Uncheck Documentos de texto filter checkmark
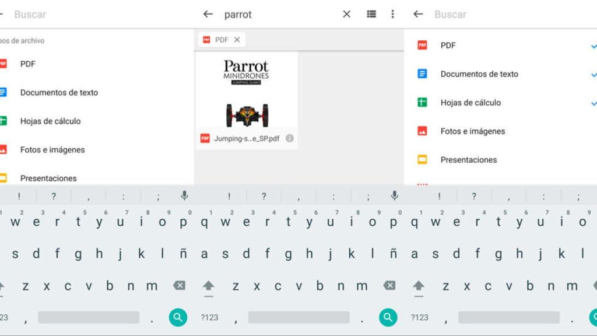This screenshot has width=597, height=336. coord(594,75)
